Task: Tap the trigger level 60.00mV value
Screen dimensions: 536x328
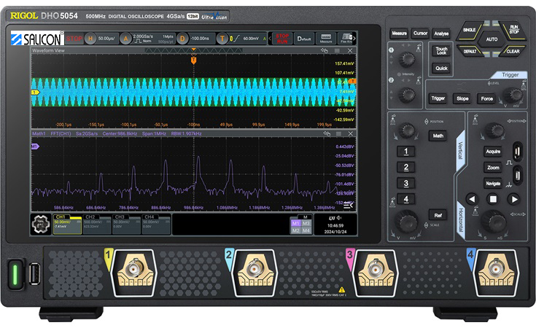Action: pos(251,39)
